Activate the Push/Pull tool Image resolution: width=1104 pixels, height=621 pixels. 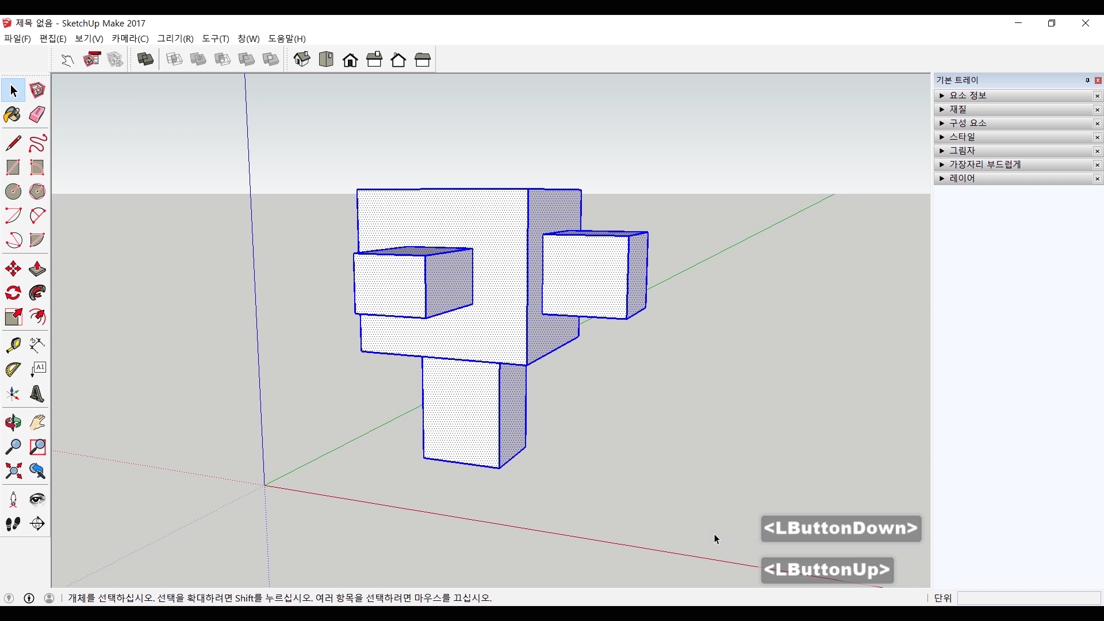click(x=37, y=269)
